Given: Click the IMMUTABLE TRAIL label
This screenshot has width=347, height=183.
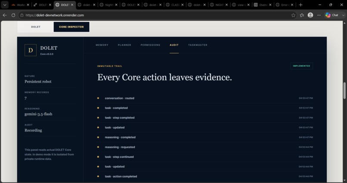Looking at the screenshot, I should coord(110,66).
